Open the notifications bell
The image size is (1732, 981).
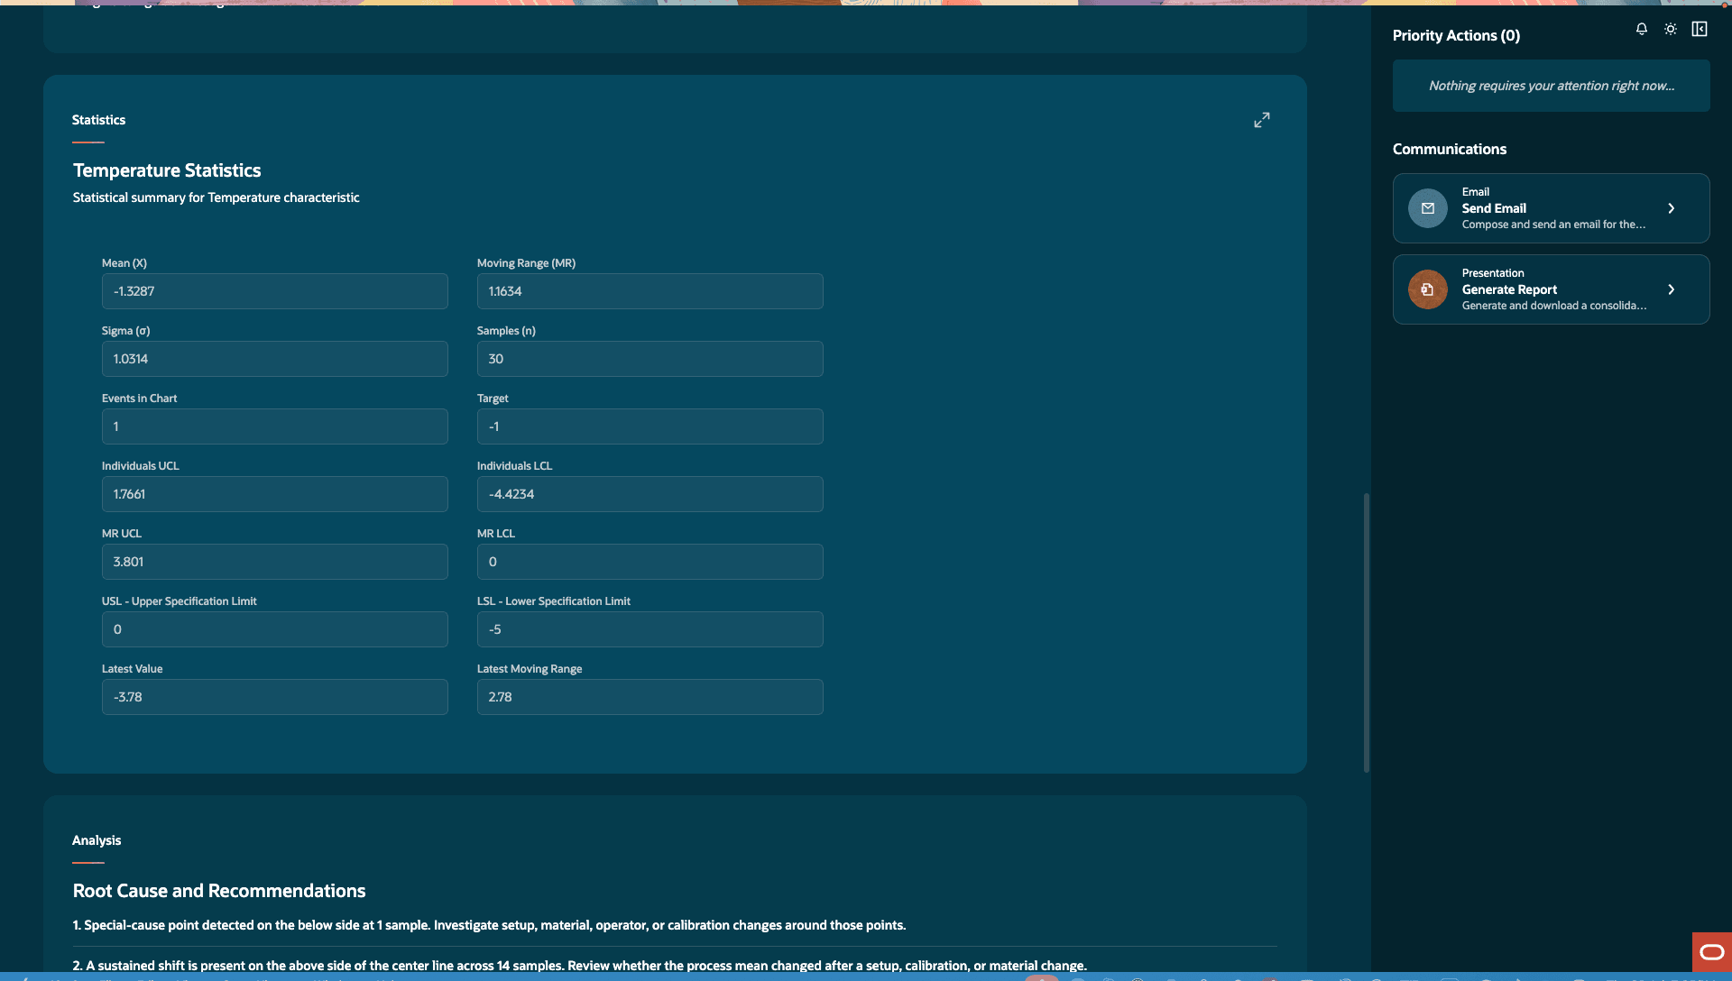click(1642, 29)
